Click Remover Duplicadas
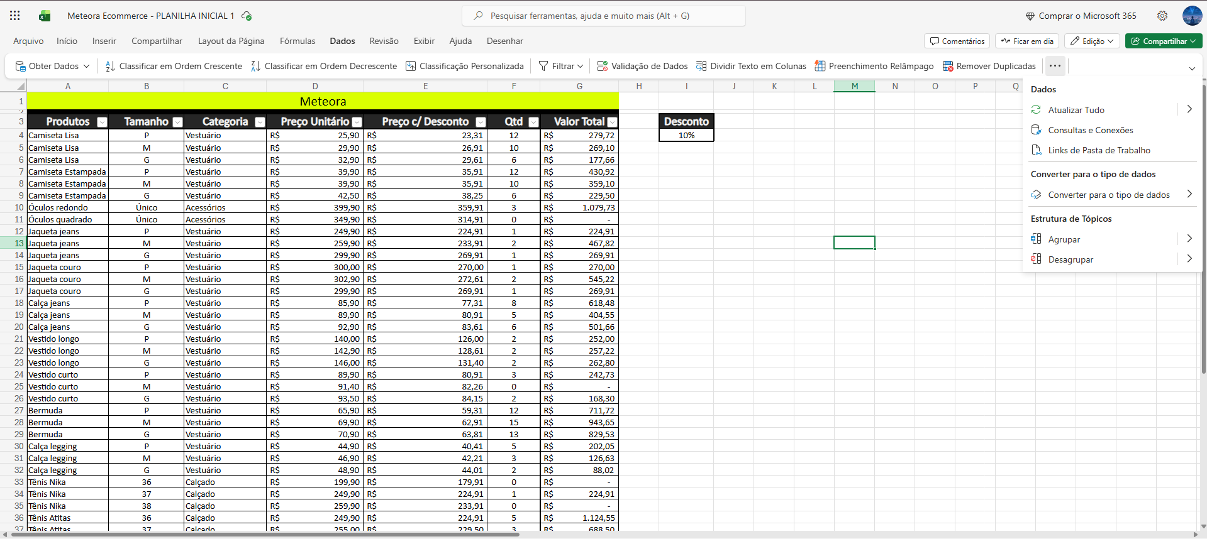Image resolution: width=1207 pixels, height=539 pixels. pyautogui.click(x=989, y=66)
